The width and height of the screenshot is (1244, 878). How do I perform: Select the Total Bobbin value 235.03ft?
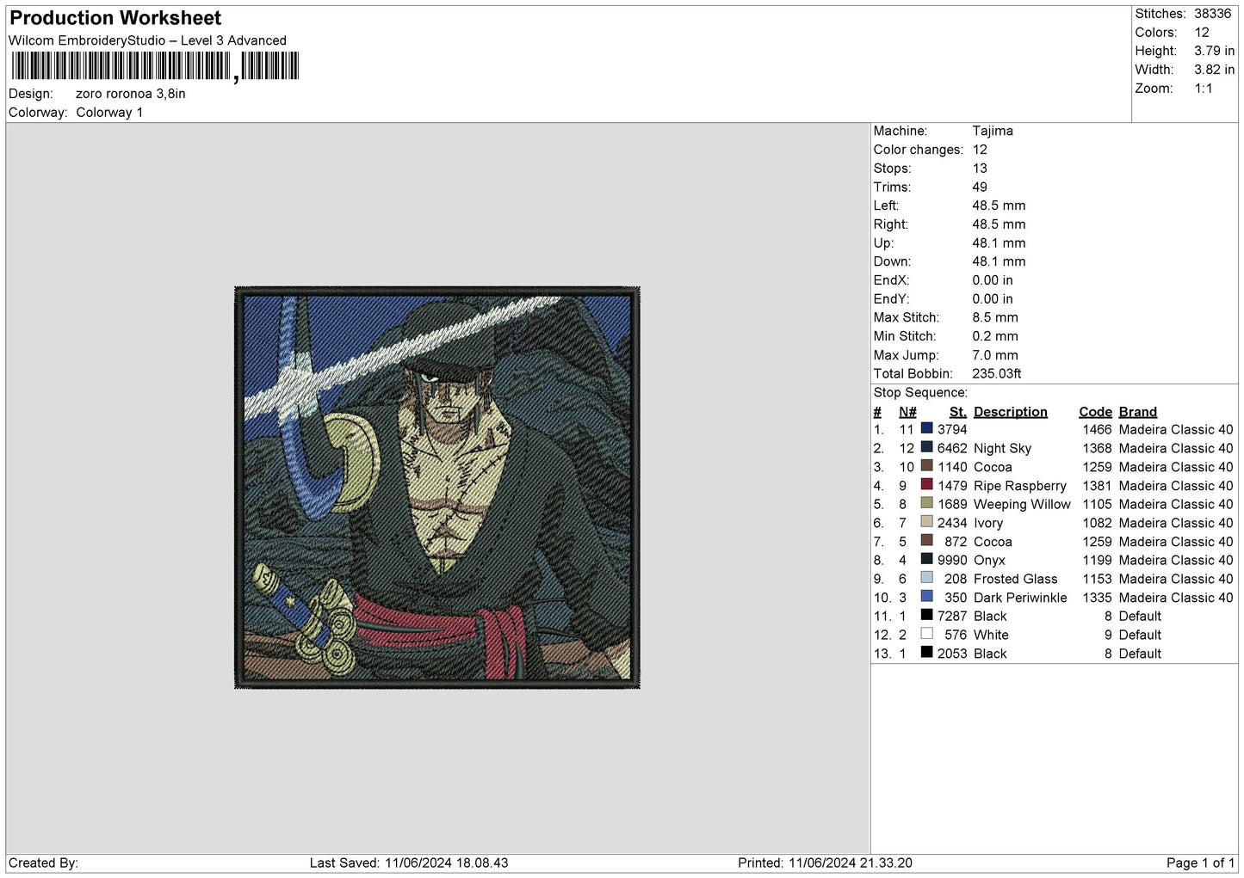(997, 374)
